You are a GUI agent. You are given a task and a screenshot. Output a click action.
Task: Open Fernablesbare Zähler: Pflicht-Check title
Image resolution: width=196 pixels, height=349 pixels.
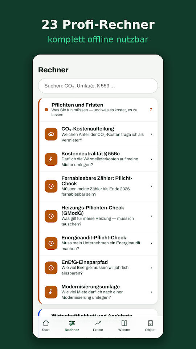97,181
